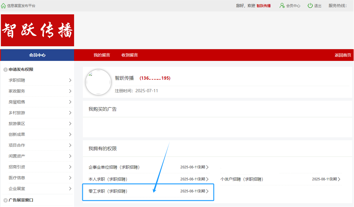Click 2025-08-11到期 date for 零工求职
This screenshot has width=354, height=207.
pyautogui.click(x=193, y=191)
